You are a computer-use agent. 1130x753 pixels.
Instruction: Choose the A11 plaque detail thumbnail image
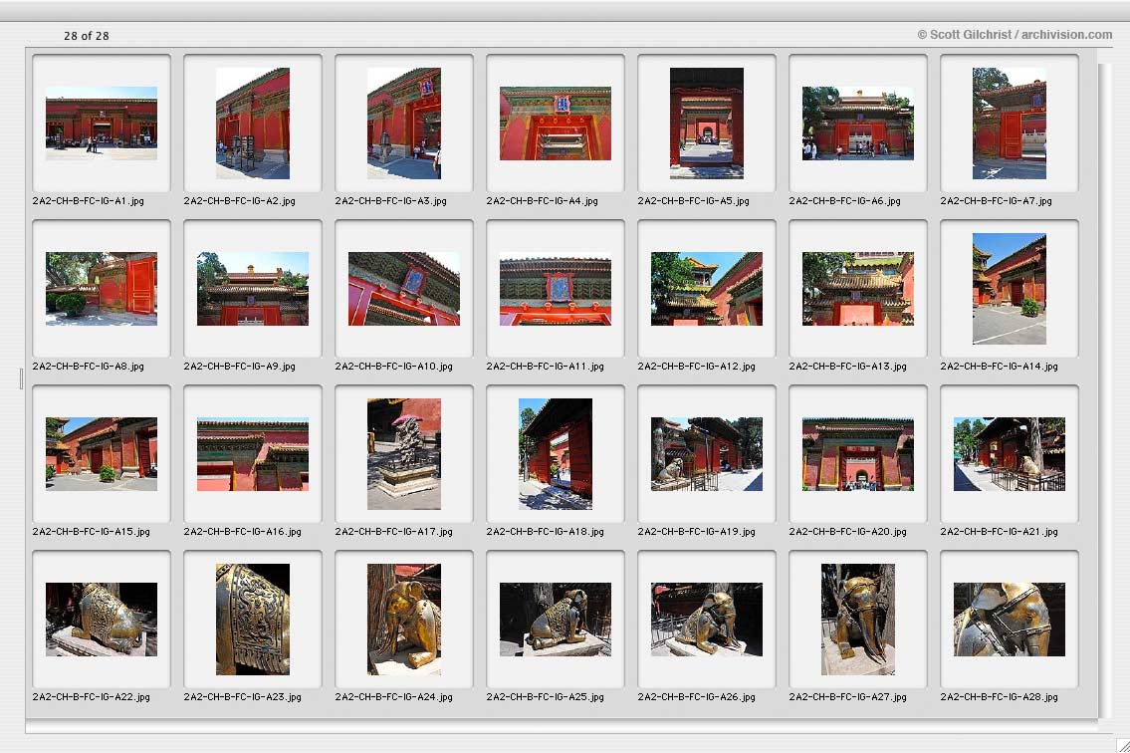pos(556,289)
